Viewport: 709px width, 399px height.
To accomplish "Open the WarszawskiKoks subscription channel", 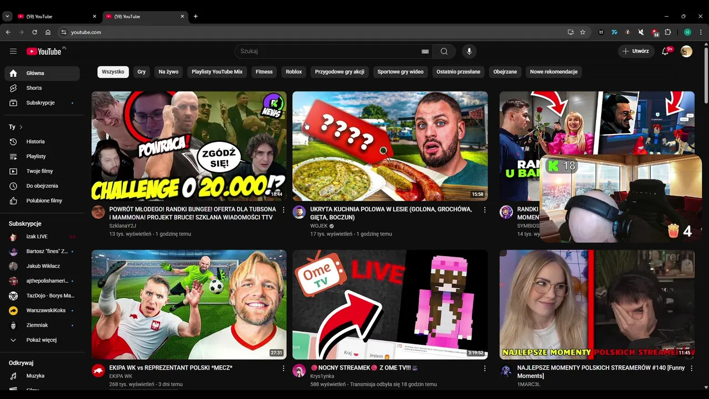I will pos(42,310).
